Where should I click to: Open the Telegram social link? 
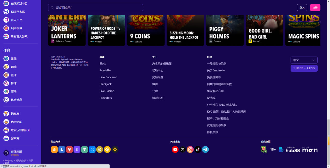(x=205, y=149)
